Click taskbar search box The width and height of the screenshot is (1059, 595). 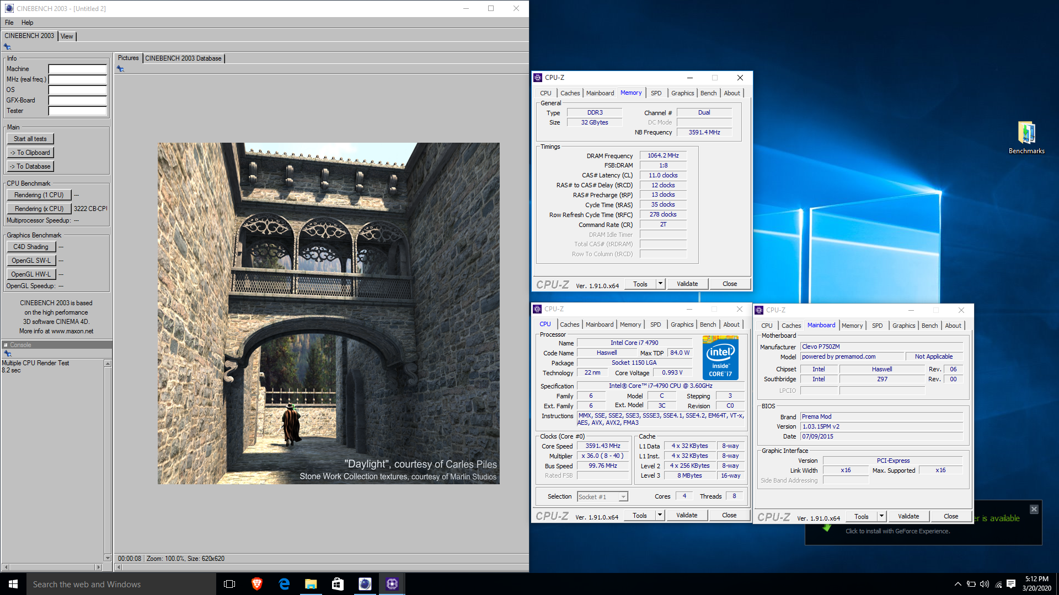click(x=121, y=584)
